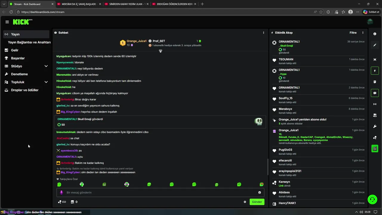
Task: Open the Yayın menu item
Action: tap(26, 34)
